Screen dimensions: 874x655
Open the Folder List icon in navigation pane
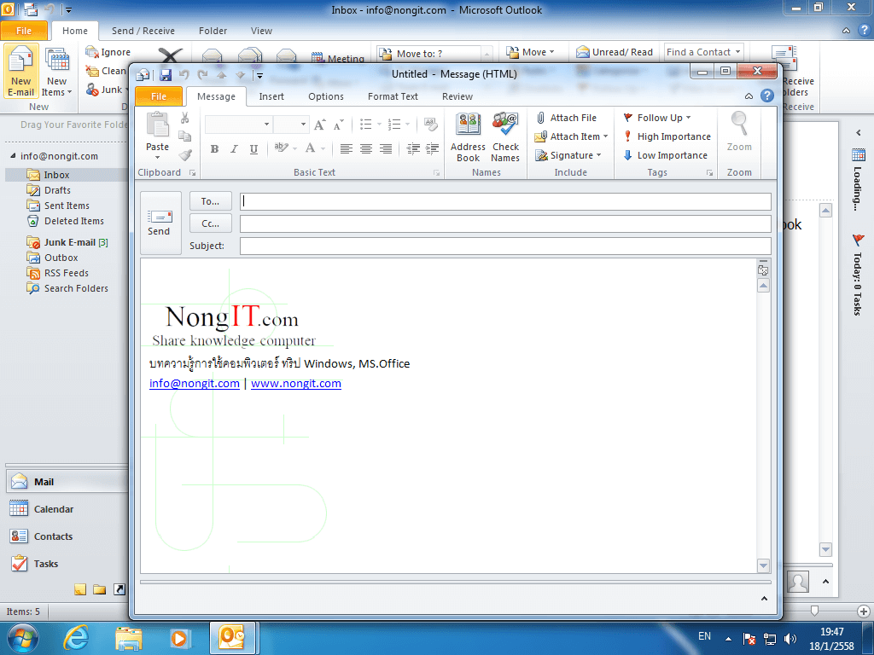pos(100,589)
